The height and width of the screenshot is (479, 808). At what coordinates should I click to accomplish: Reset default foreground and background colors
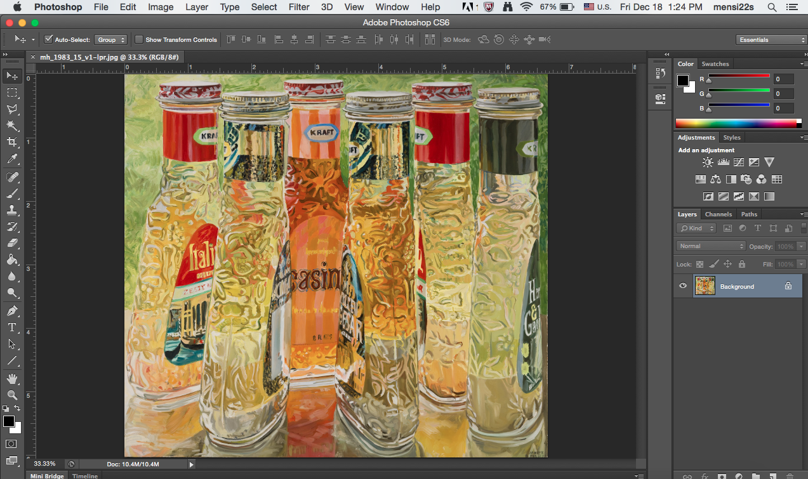(x=6, y=408)
